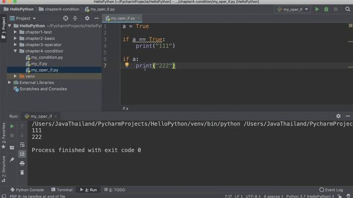Screen dimensions: 353x198
Task: Toggle soft-wrap in run console
Action: click(x=22, y=145)
